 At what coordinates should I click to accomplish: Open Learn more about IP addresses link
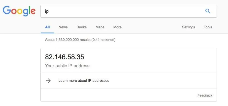point(84,81)
